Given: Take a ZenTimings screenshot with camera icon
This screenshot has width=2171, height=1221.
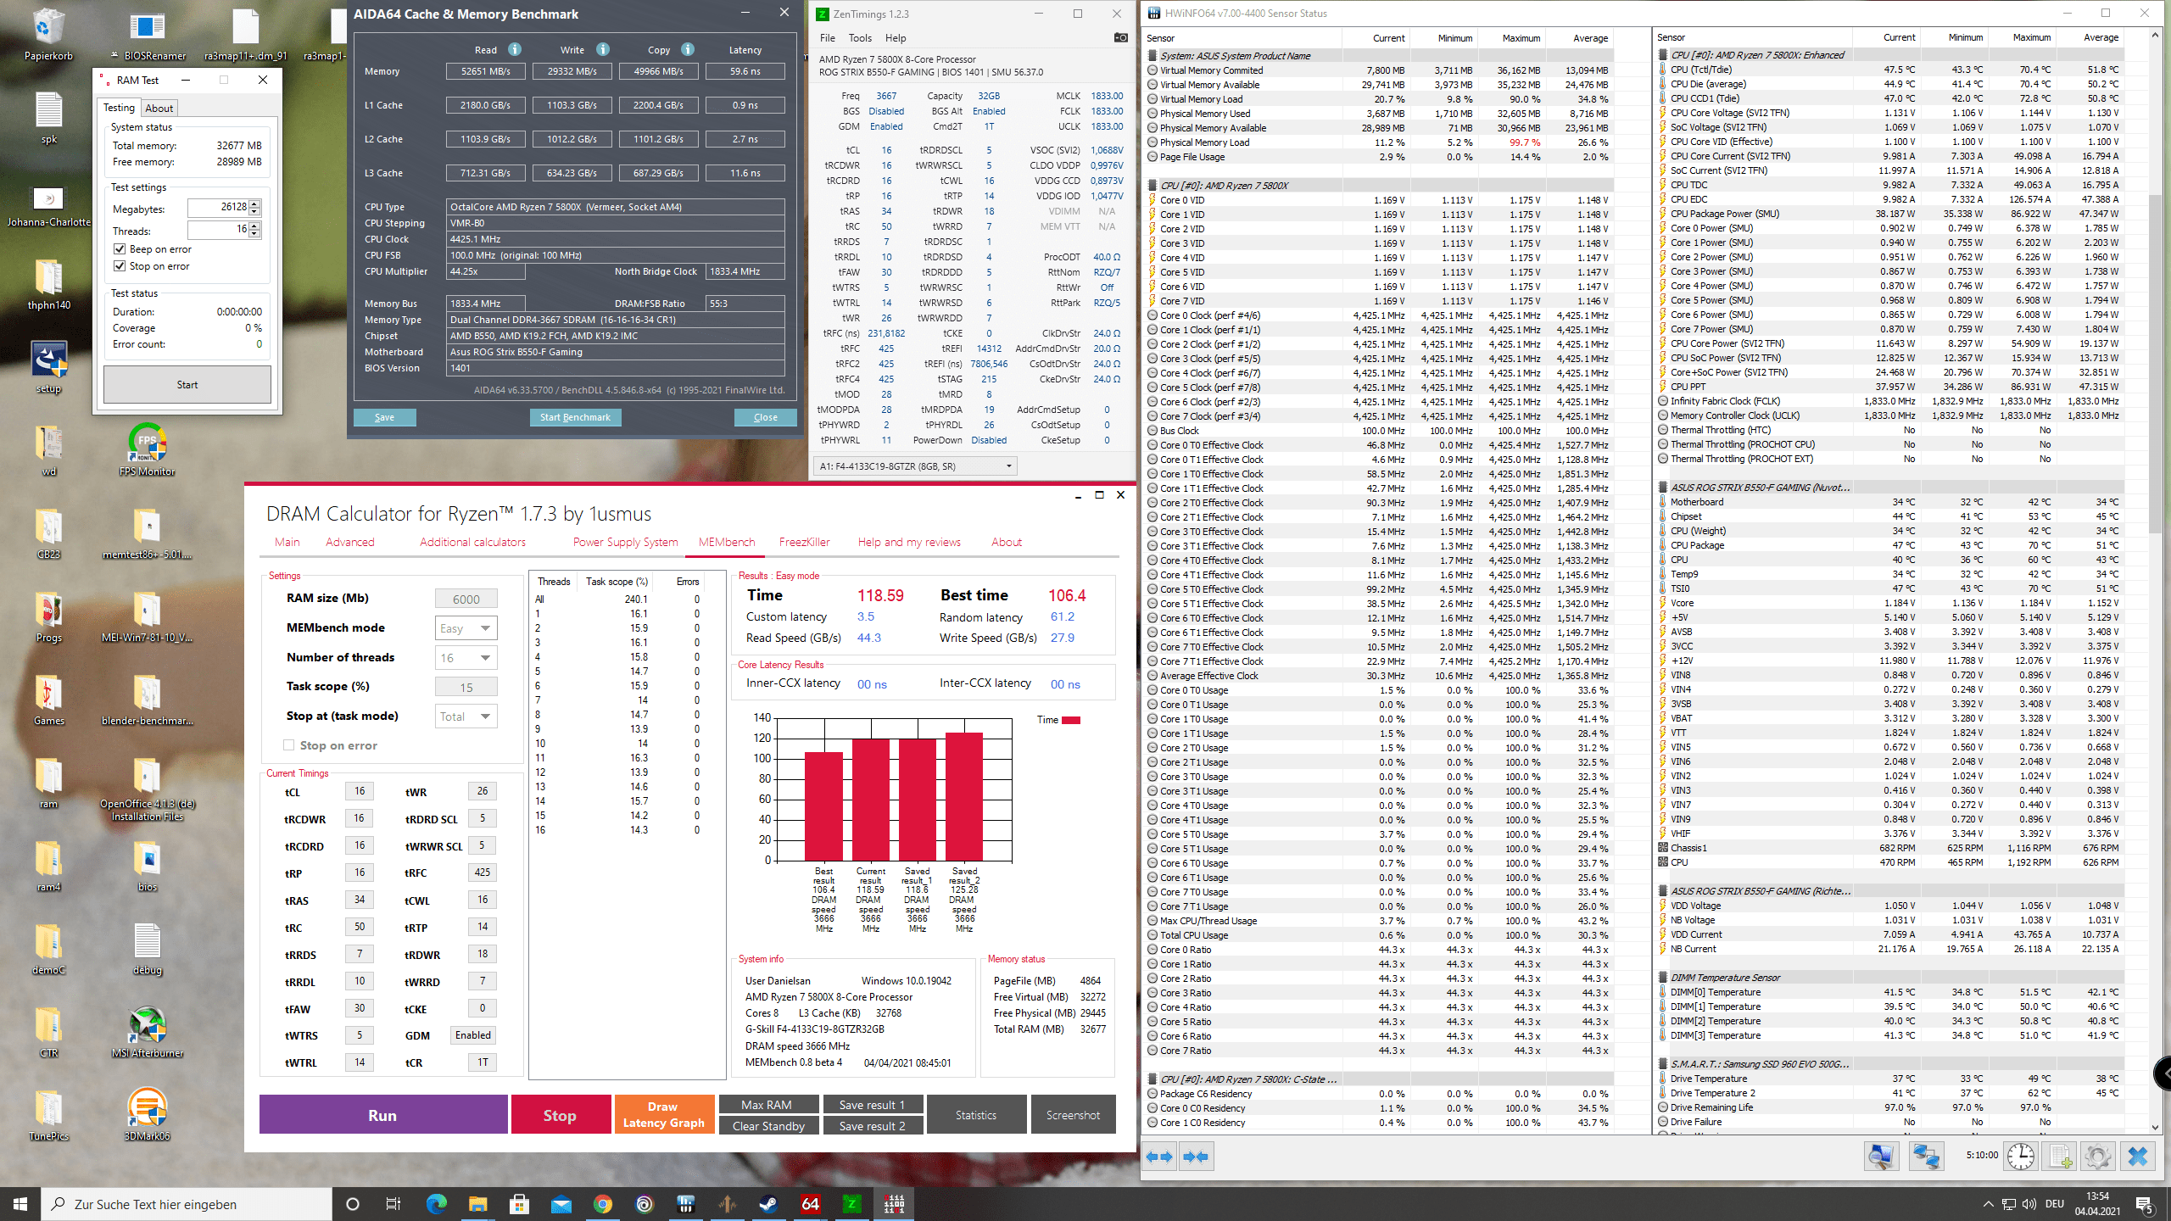Looking at the screenshot, I should 1120,37.
